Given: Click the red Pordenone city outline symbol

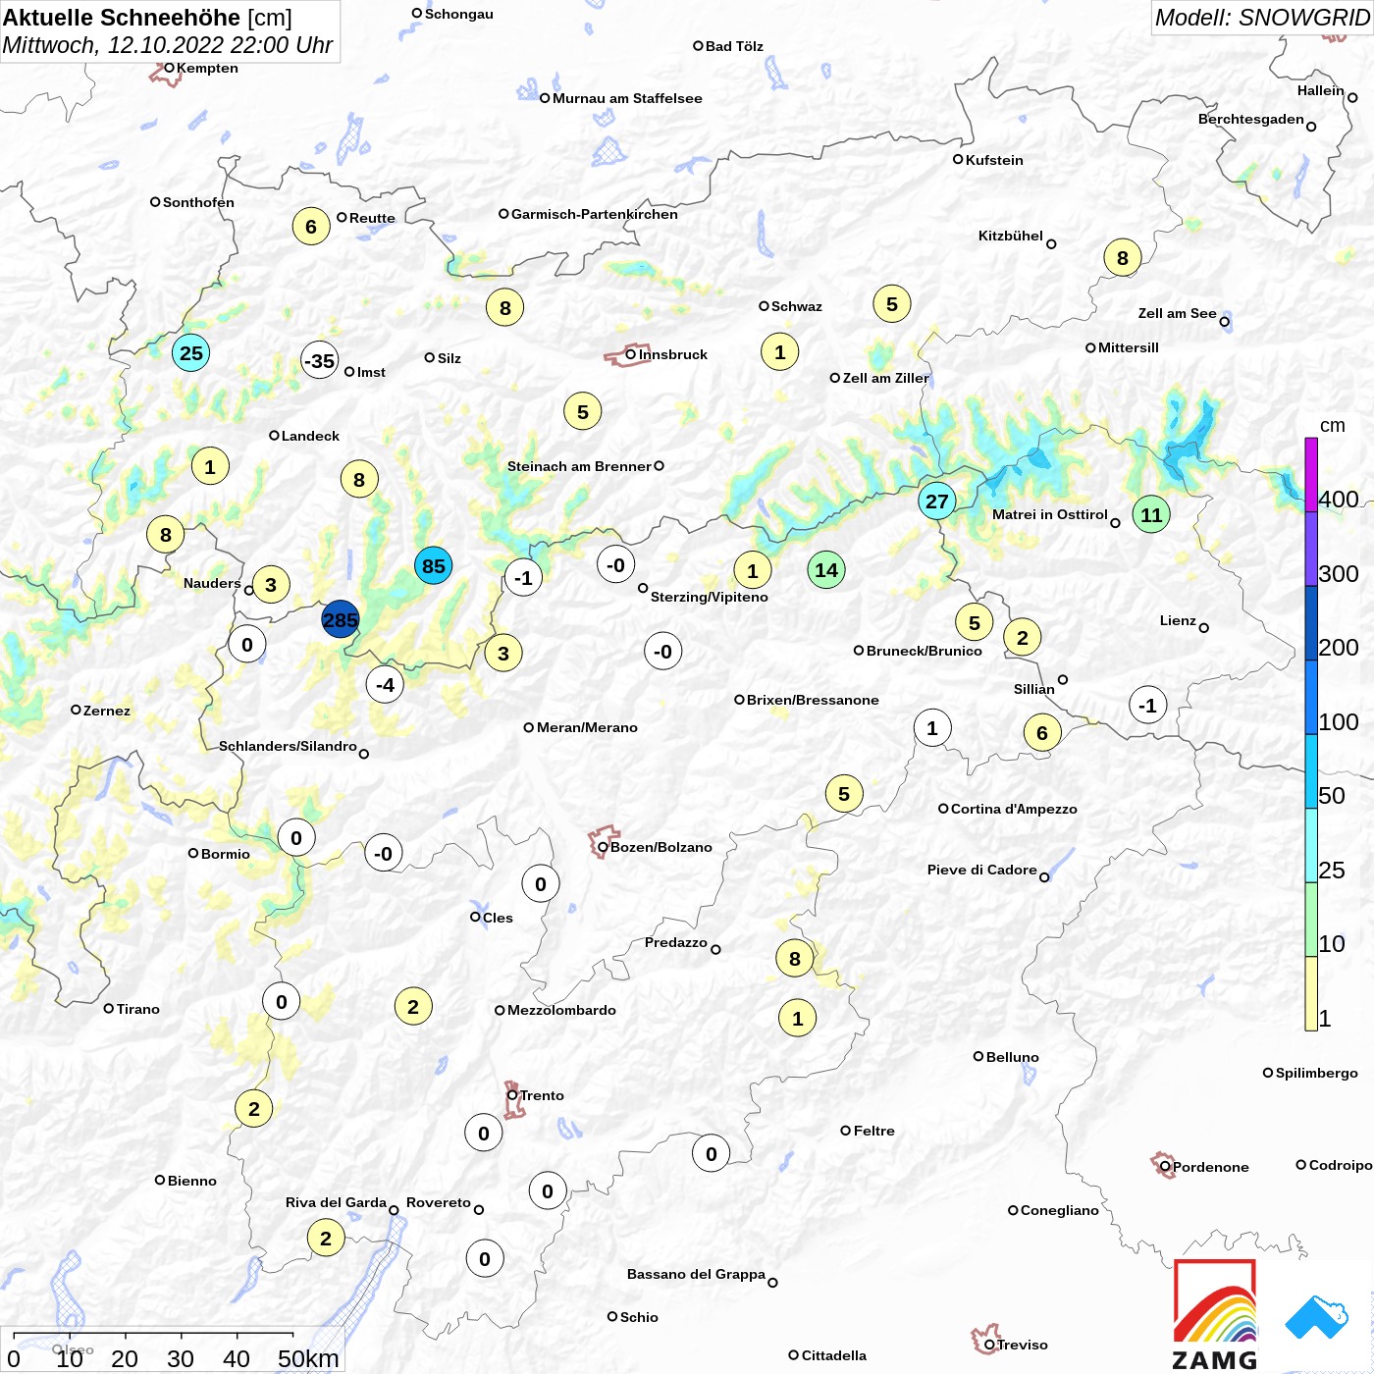Looking at the screenshot, I should 1163,1165.
